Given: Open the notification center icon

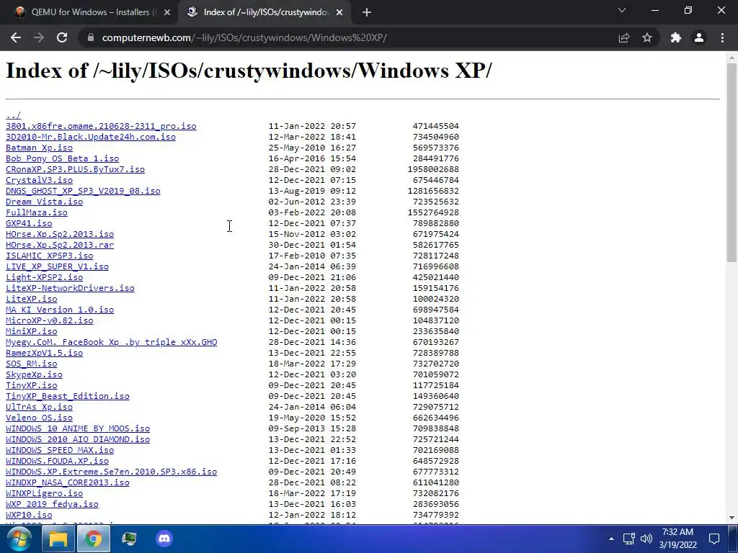Looking at the screenshot, I should click(714, 539).
